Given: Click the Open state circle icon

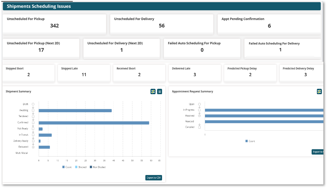Looking at the screenshot, I should coord(199,104).
